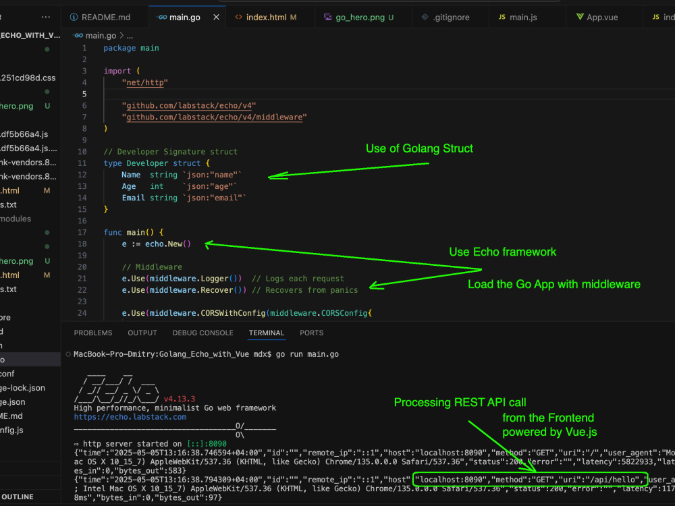
Task: Follow the "net/http" import link
Action: (x=145, y=82)
